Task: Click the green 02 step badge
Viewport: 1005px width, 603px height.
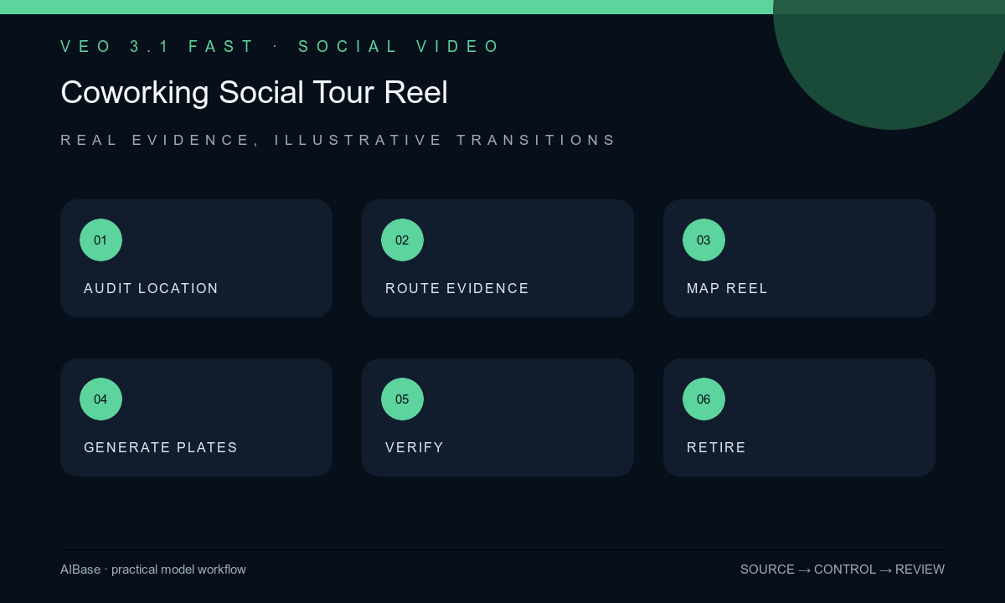Action: [x=402, y=240]
